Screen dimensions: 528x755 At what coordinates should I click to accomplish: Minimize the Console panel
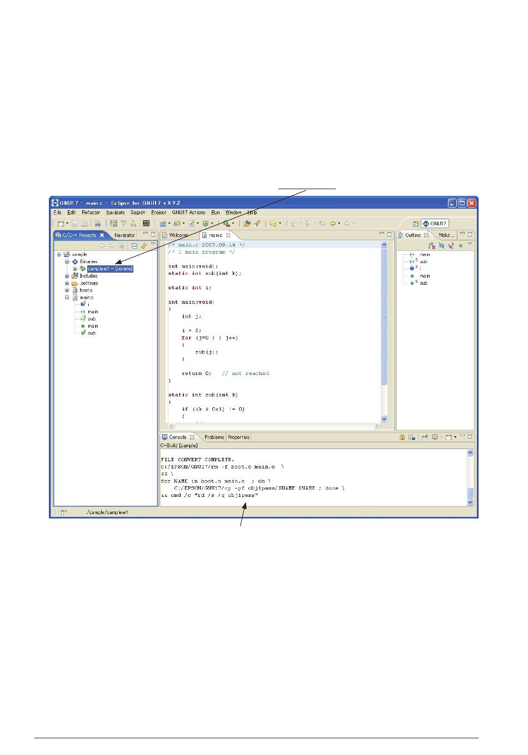(x=462, y=436)
